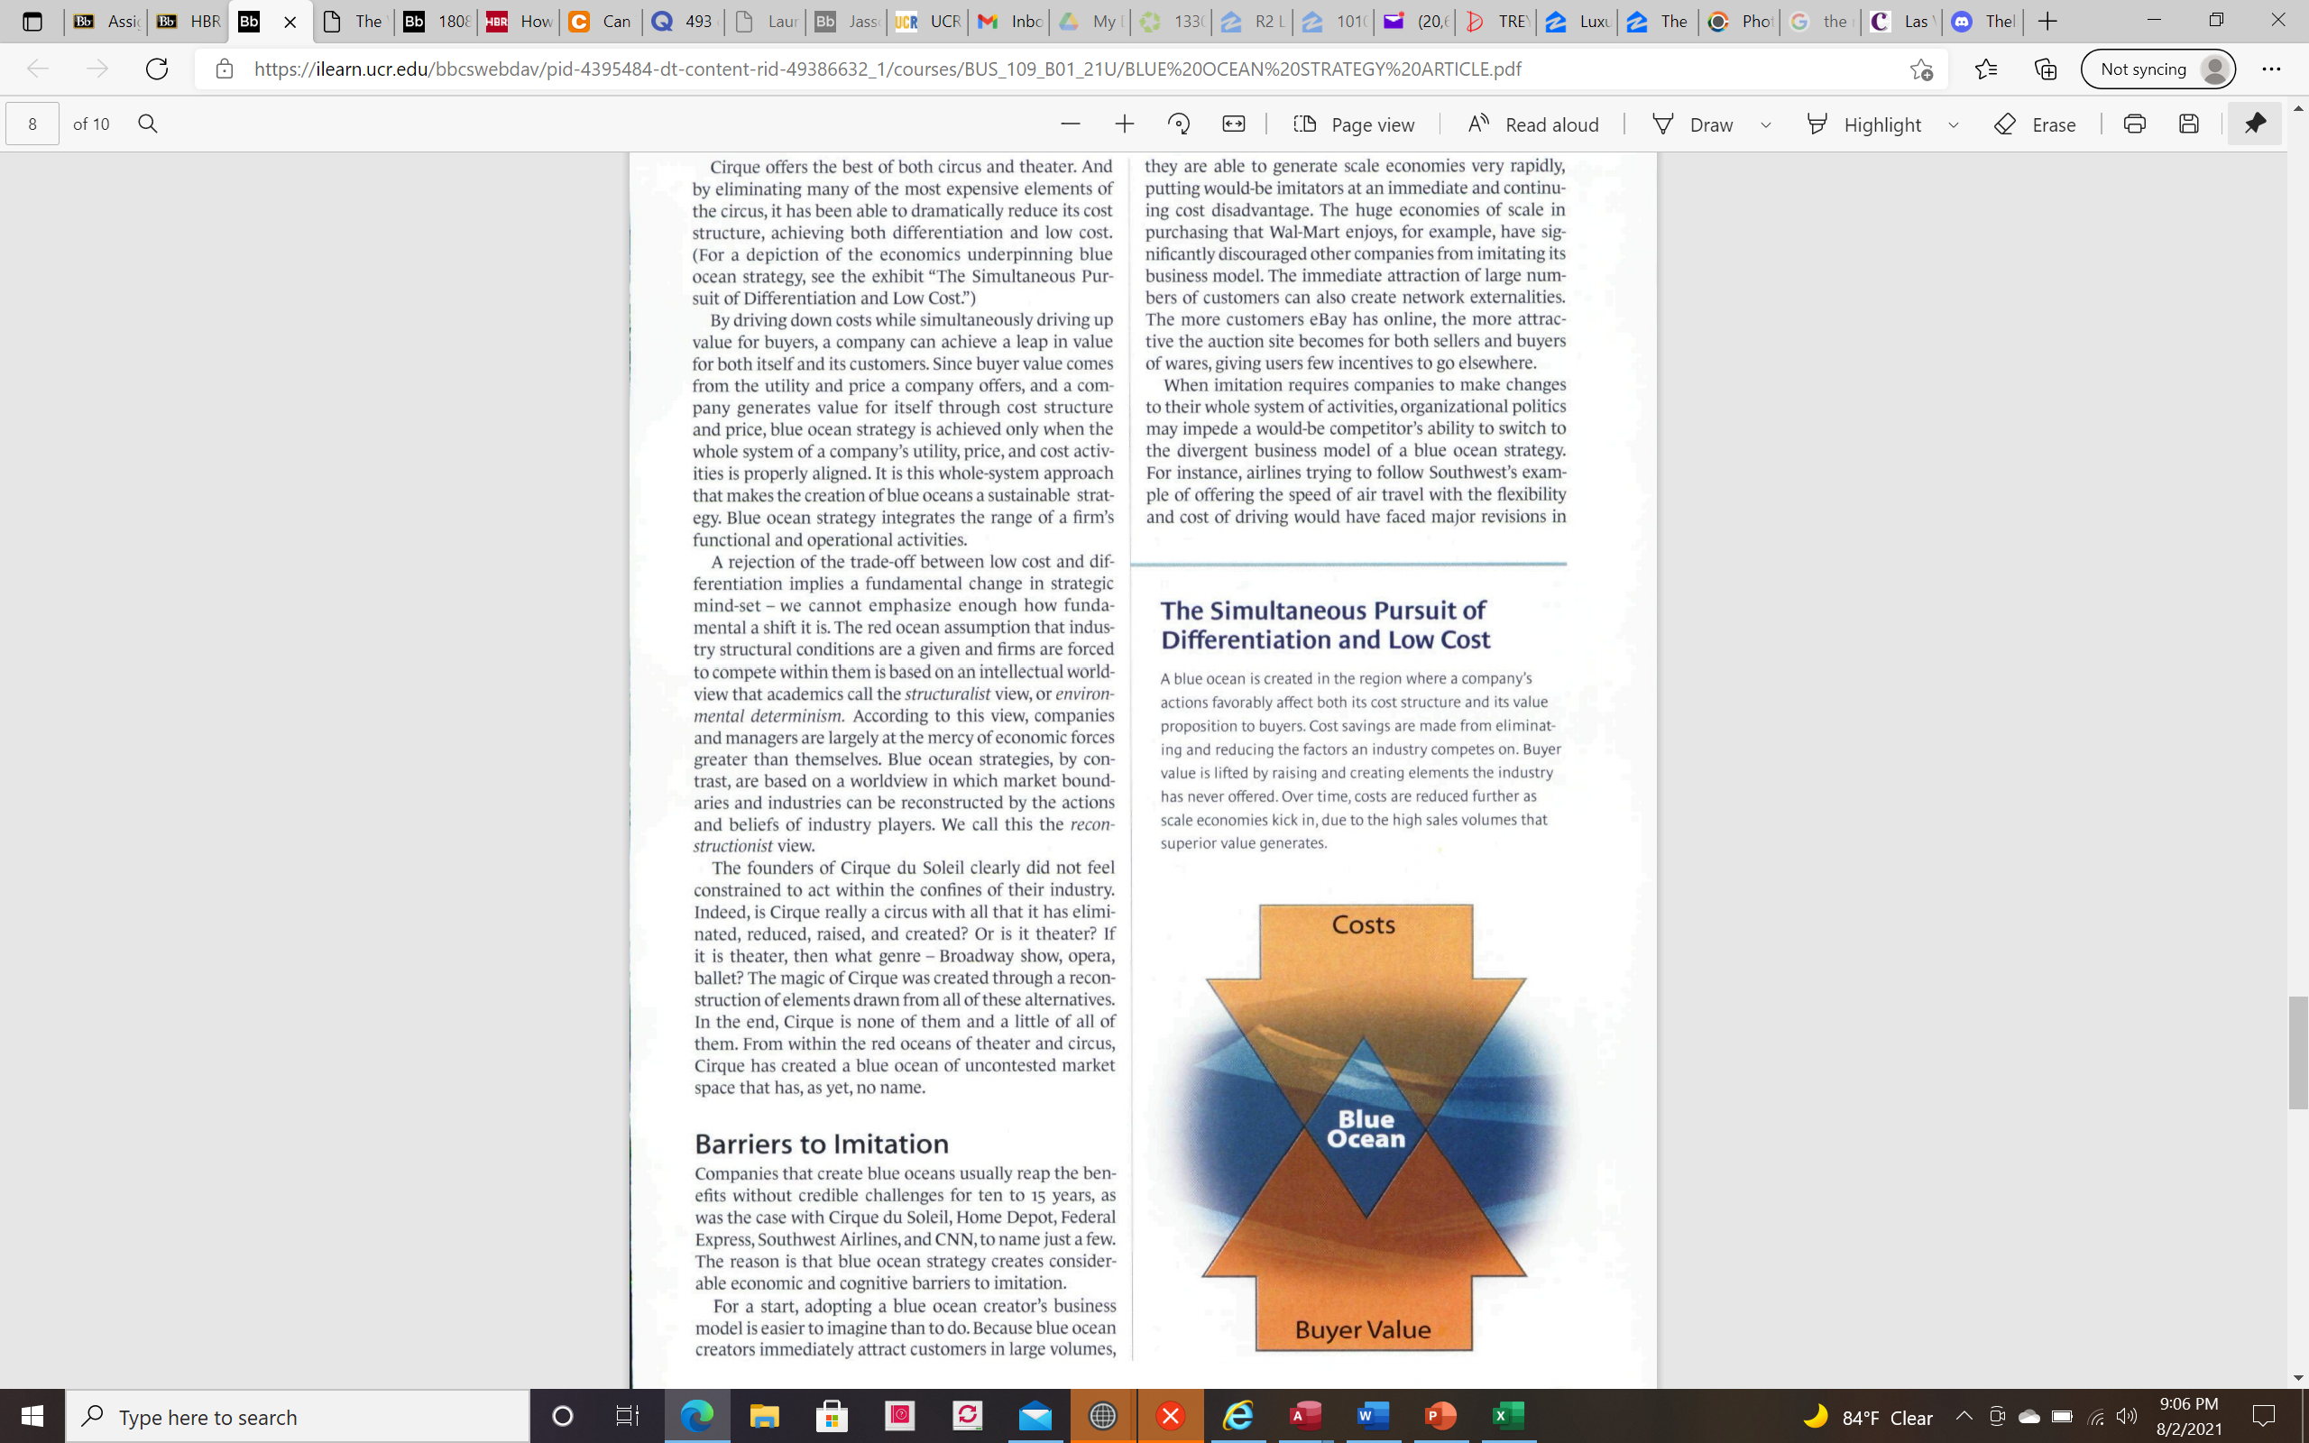Image resolution: width=2309 pixels, height=1443 pixels.
Task: Expand the Draw tool options dropdown
Action: click(x=1765, y=125)
